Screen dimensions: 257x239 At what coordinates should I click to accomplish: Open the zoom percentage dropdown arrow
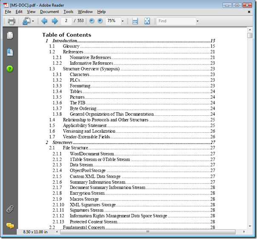[x=123, y=21]
